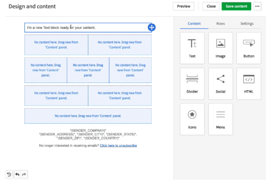Select the Icons content block

tap(192, 119)
